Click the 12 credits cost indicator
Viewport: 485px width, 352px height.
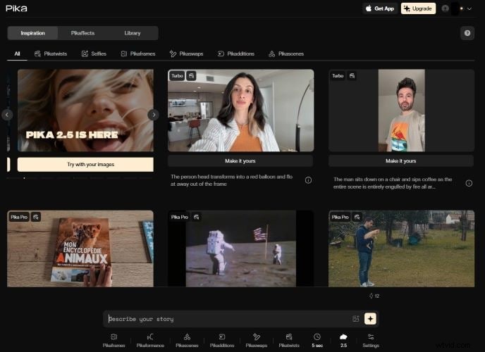[x=374, y=296]
